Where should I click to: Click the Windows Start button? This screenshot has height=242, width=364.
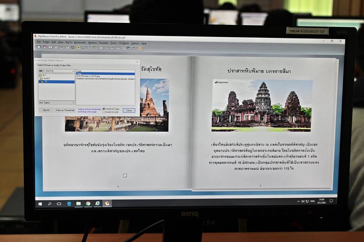[40, 203]
